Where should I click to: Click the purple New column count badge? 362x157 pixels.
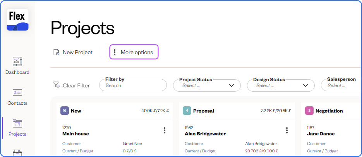pos(65,111)
